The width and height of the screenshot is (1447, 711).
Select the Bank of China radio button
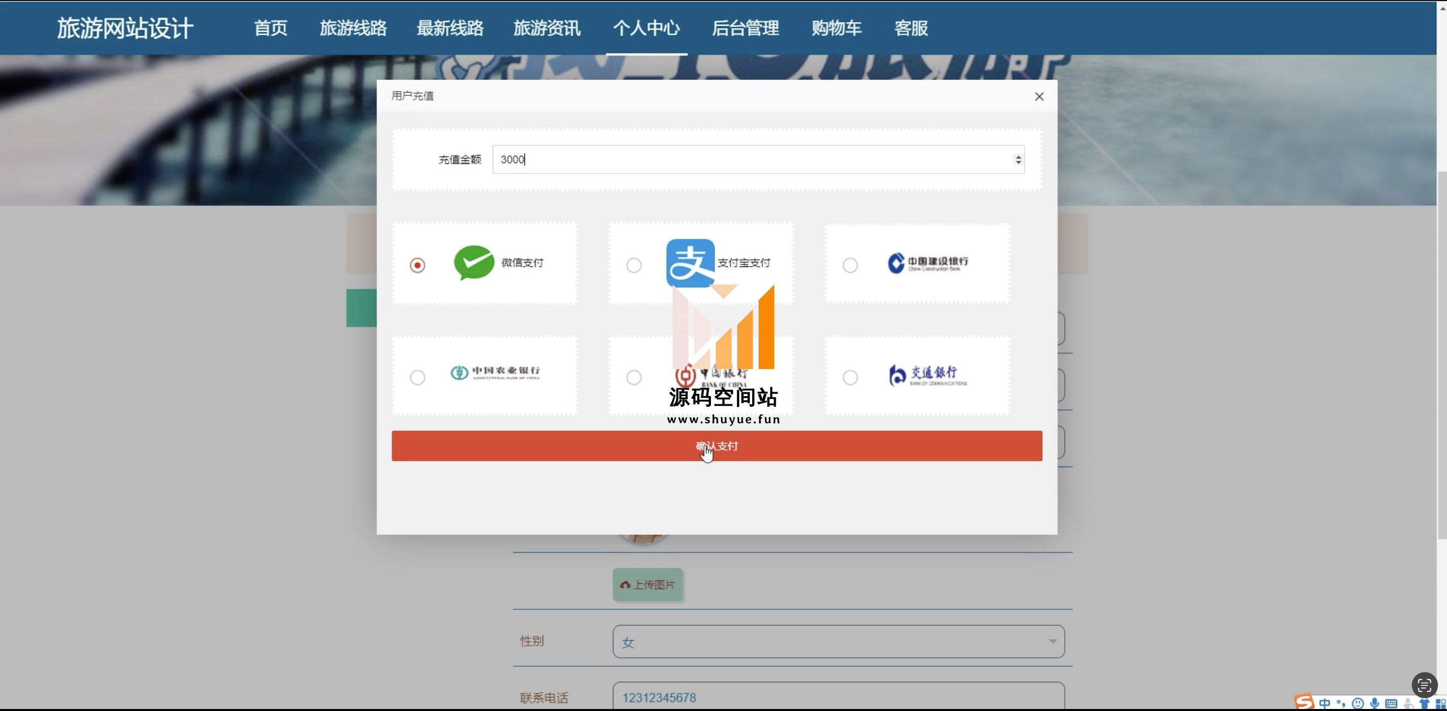634,378
